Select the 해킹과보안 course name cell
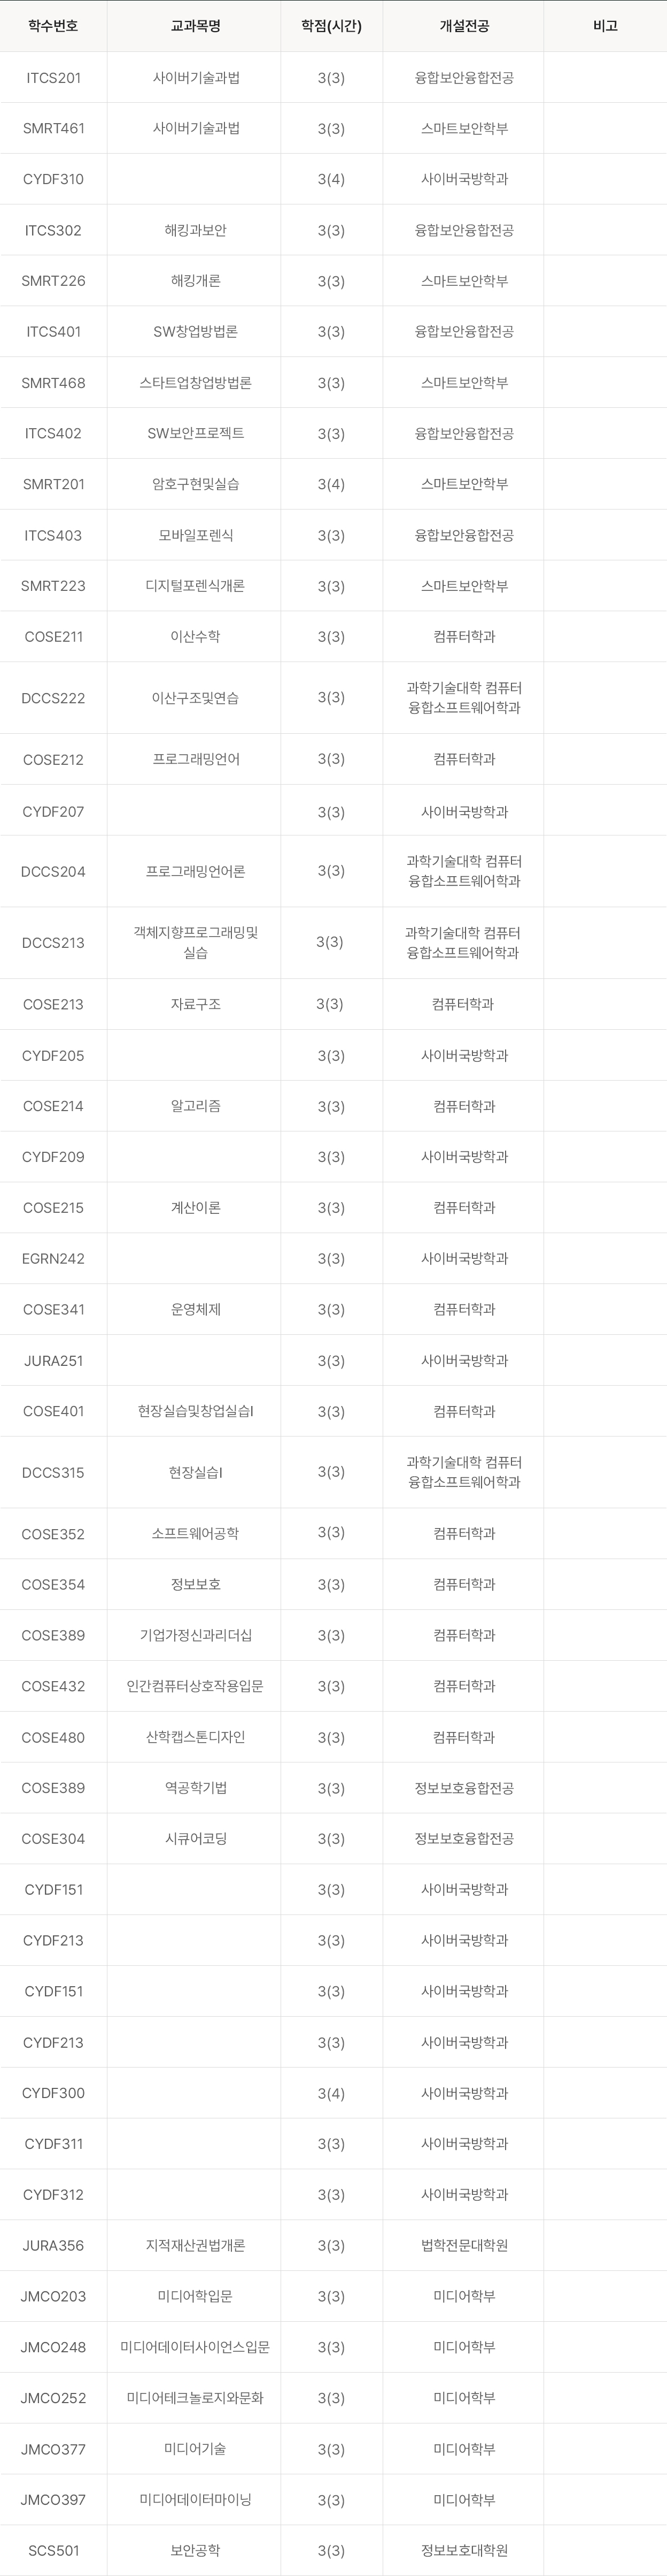 click(196, 230)
